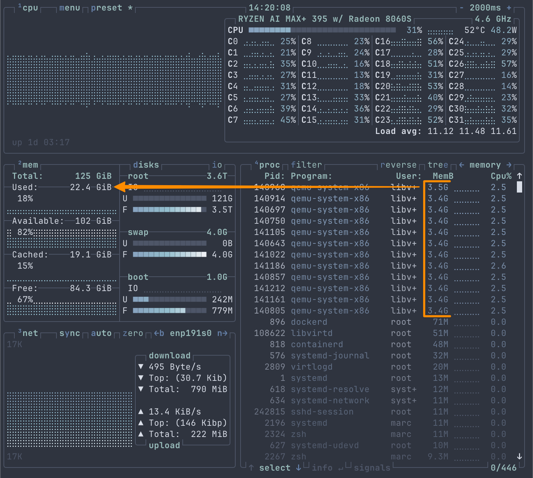Click the net zero option
The width and height of the screenshot is (533, 478).
[133, 333]
